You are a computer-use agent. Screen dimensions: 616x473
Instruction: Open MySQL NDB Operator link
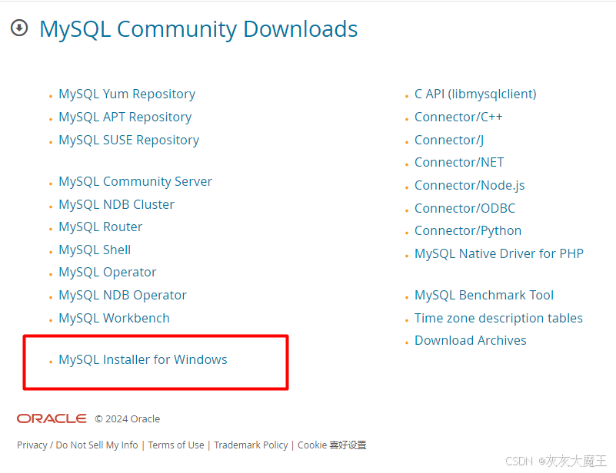[122, 295]
